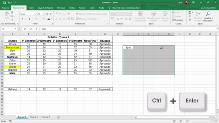The height and width of the screenshot is (123, 219).
Task: Click the Cut scissors icon
Action: [x=12, y=13]
